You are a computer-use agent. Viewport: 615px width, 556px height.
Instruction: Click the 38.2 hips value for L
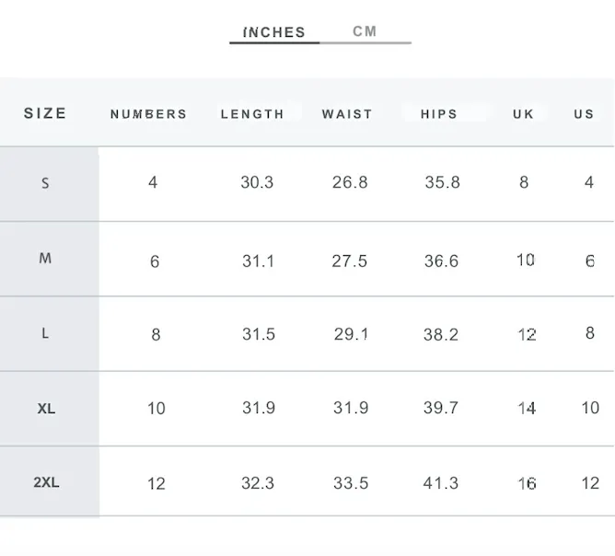click(x=441, y=334)
